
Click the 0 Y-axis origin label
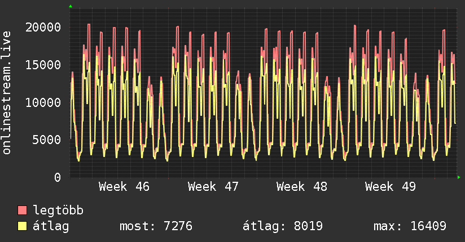tap(58, 177)
